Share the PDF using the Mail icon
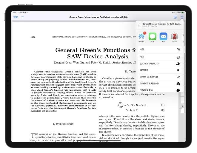 pyautogui.click(x=163, y=36)
